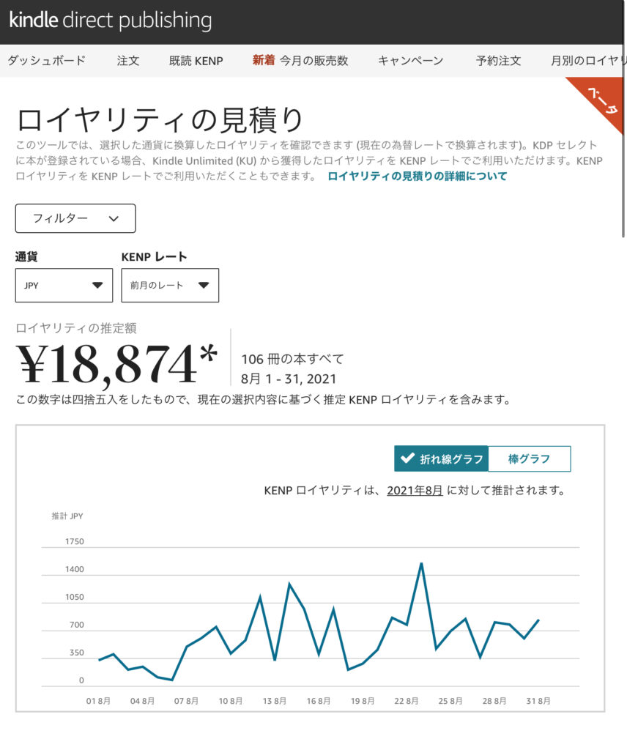Screen dimensions: 627x750
Task: Click the 前月のレート dropdown arrow
Action: (204, 285)
